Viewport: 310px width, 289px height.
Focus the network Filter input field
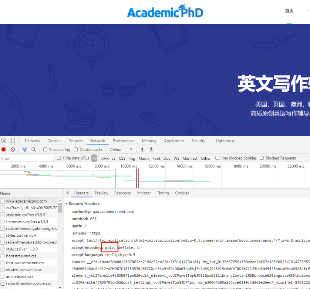coord(26,158)
